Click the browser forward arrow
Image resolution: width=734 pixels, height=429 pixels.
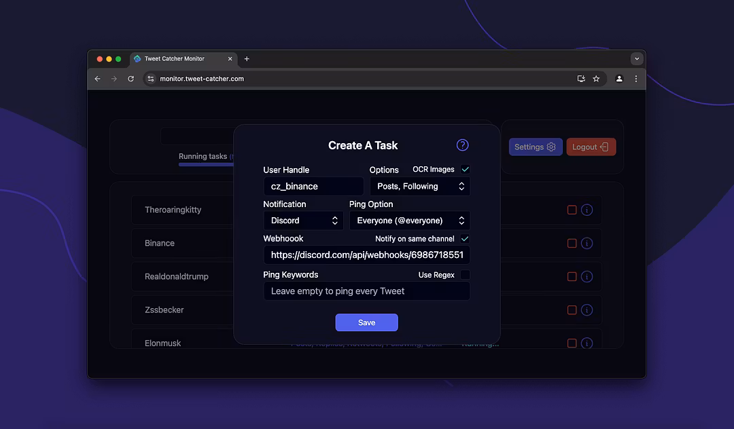113,79
